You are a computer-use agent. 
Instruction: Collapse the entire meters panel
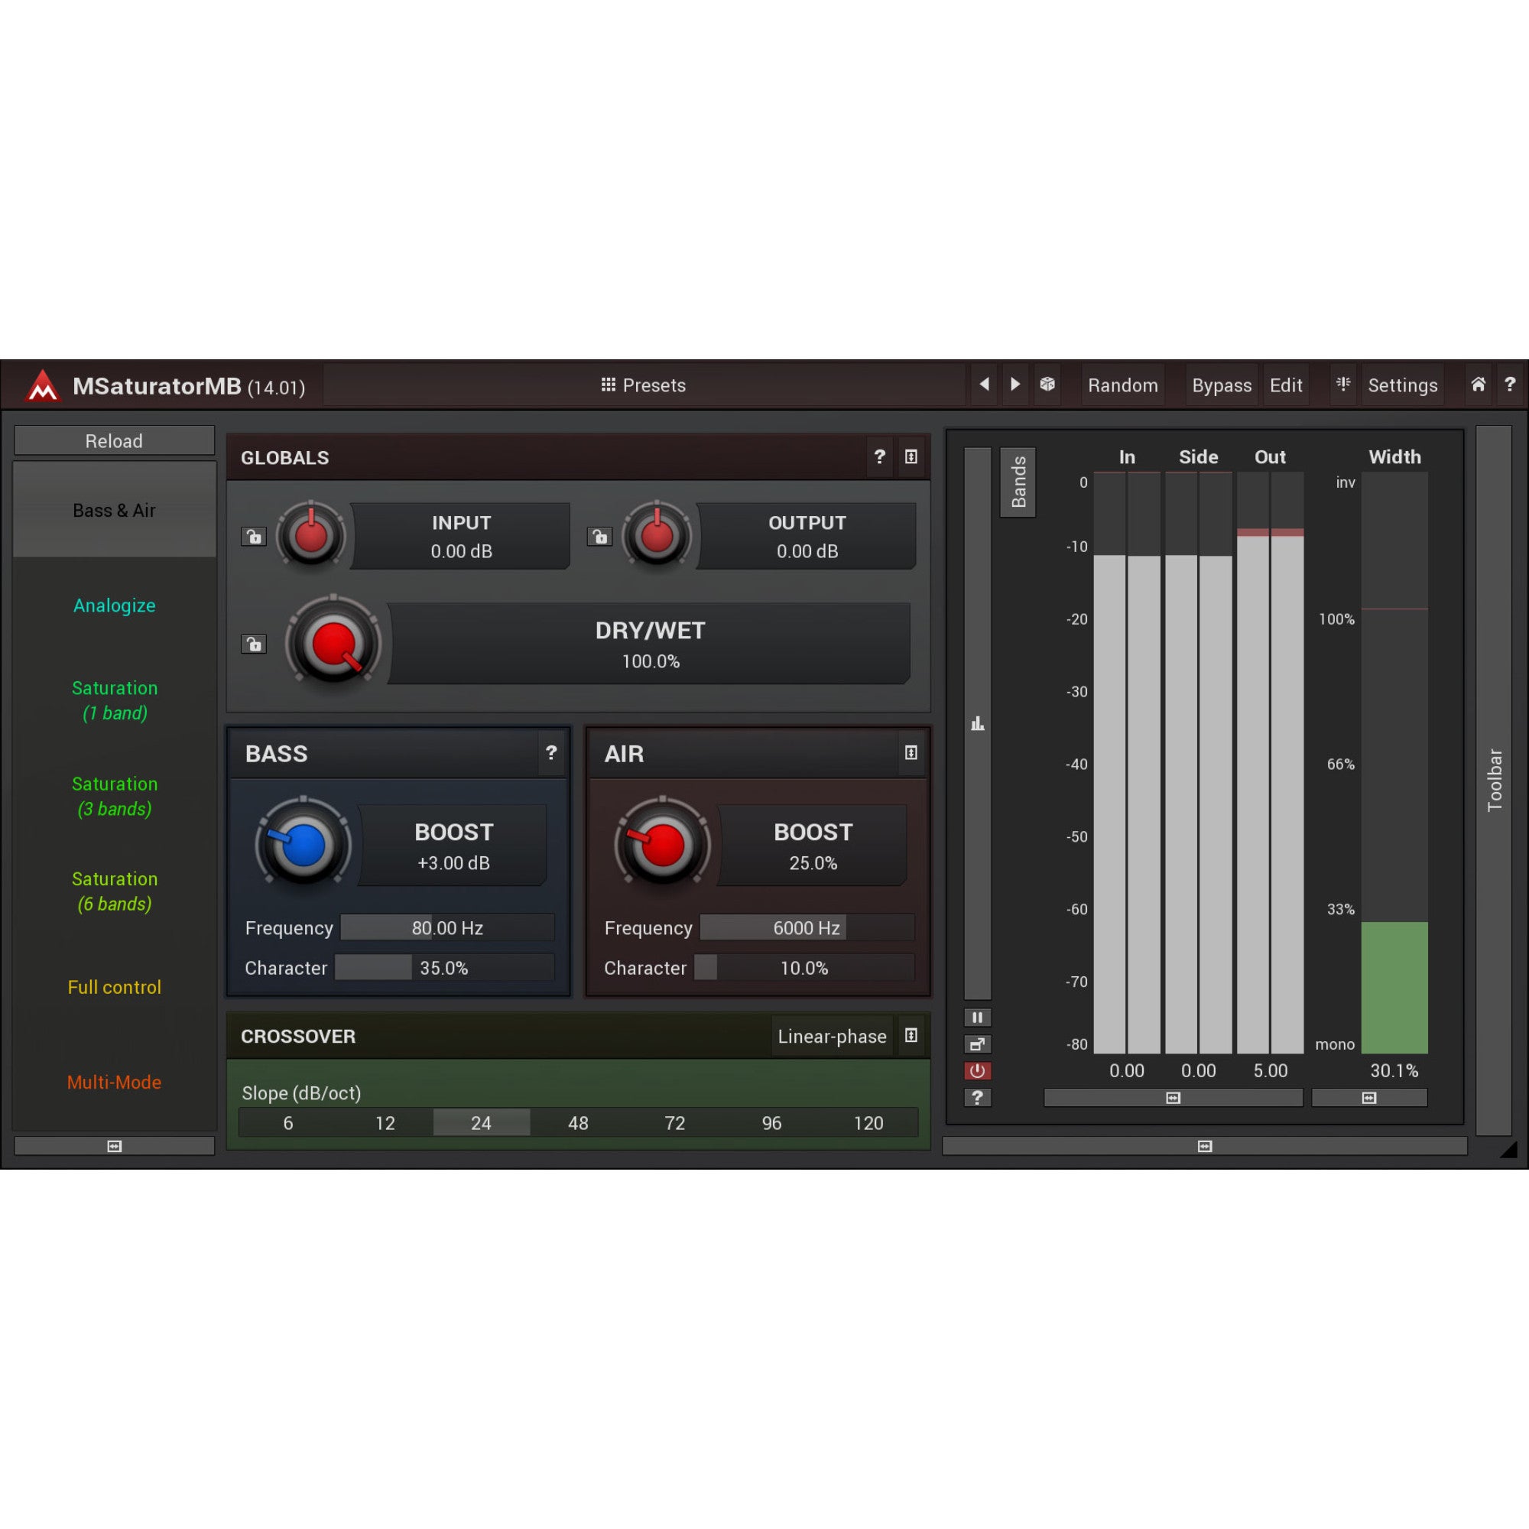[1205, 1146]
